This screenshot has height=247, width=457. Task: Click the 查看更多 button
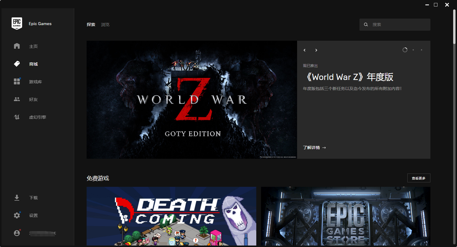point(419,178)
